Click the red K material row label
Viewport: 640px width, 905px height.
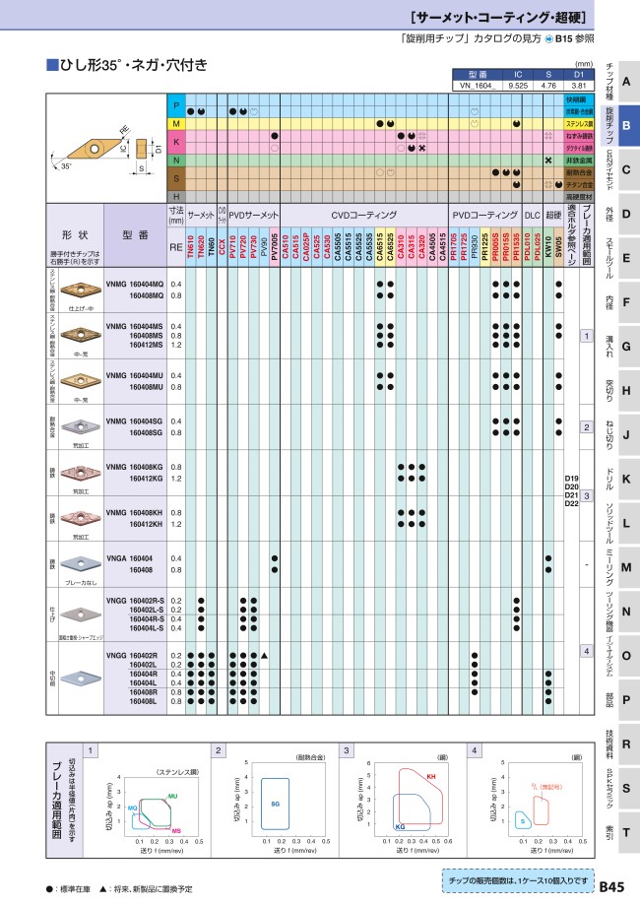coord(175,143)
